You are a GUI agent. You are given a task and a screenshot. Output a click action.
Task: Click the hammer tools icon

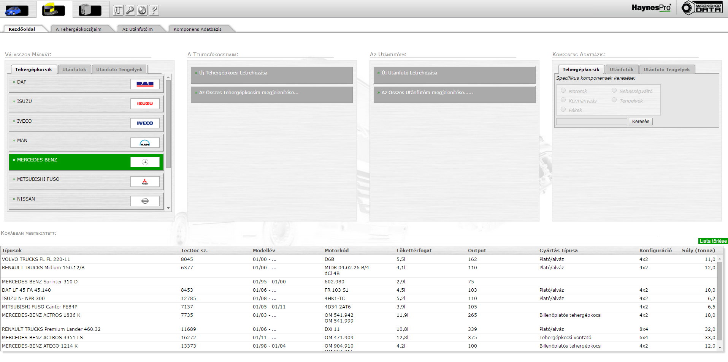(118, 10)
